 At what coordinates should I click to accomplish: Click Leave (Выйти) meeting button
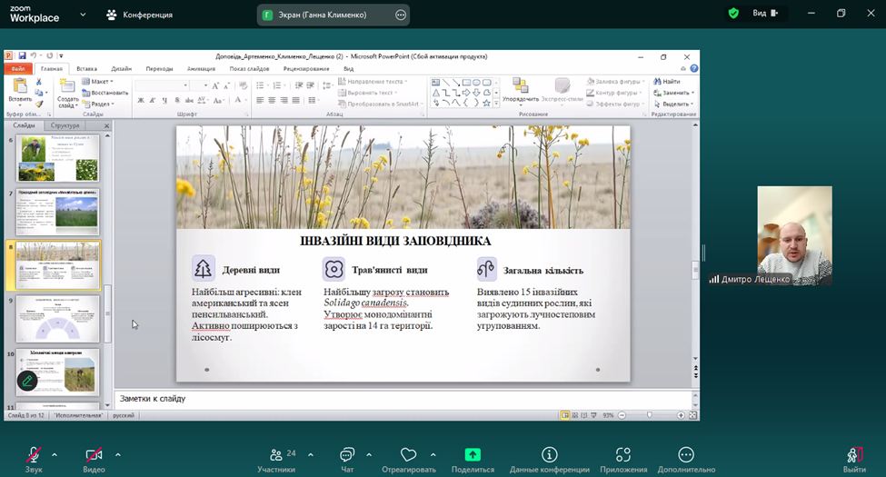[x=854, y=460]
